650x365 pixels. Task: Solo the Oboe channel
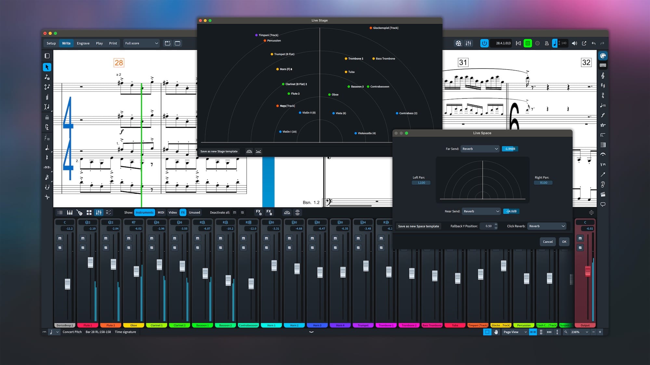pos(129,248)
